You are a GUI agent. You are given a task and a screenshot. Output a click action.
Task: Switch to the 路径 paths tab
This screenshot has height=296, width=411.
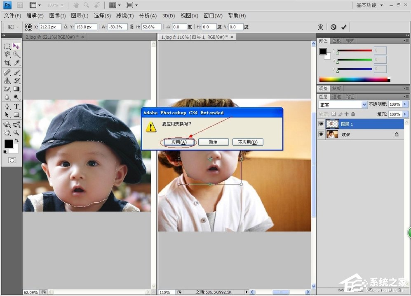click(x=350, y=97)
